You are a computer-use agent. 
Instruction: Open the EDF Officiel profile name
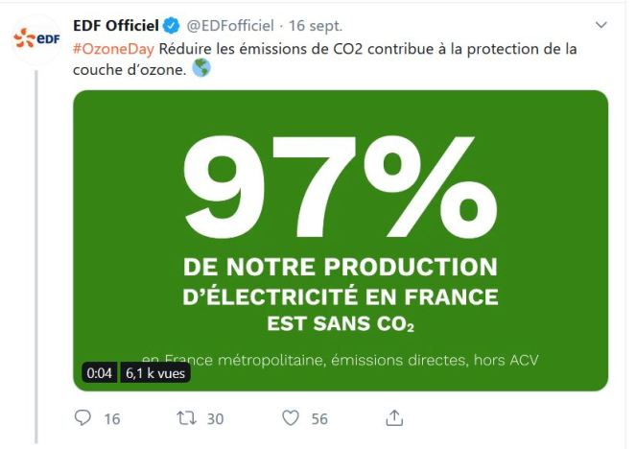point(114,25)
